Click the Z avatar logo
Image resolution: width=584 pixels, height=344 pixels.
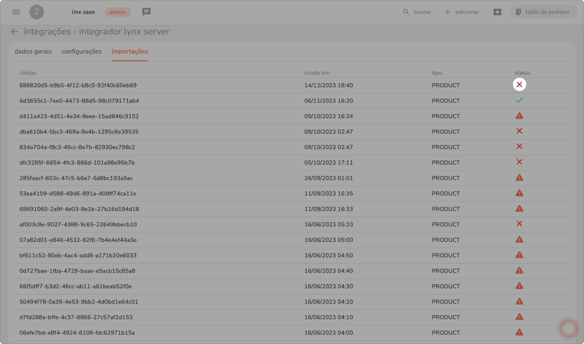(36, 12)
